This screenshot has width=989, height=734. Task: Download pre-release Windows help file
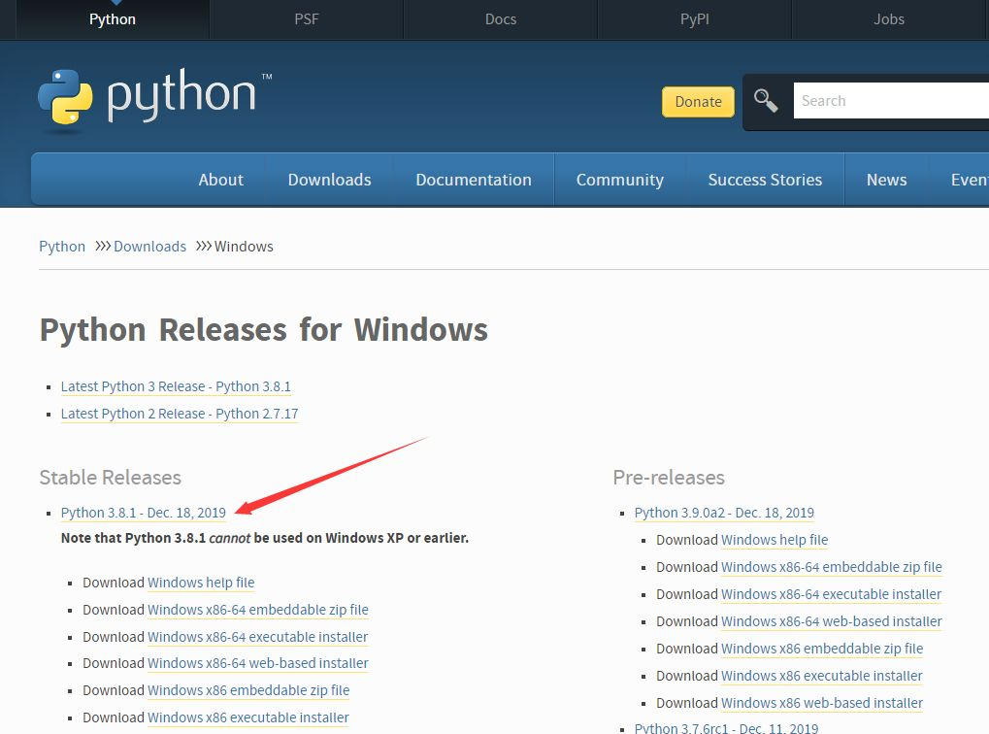click(x=775, y=540)
